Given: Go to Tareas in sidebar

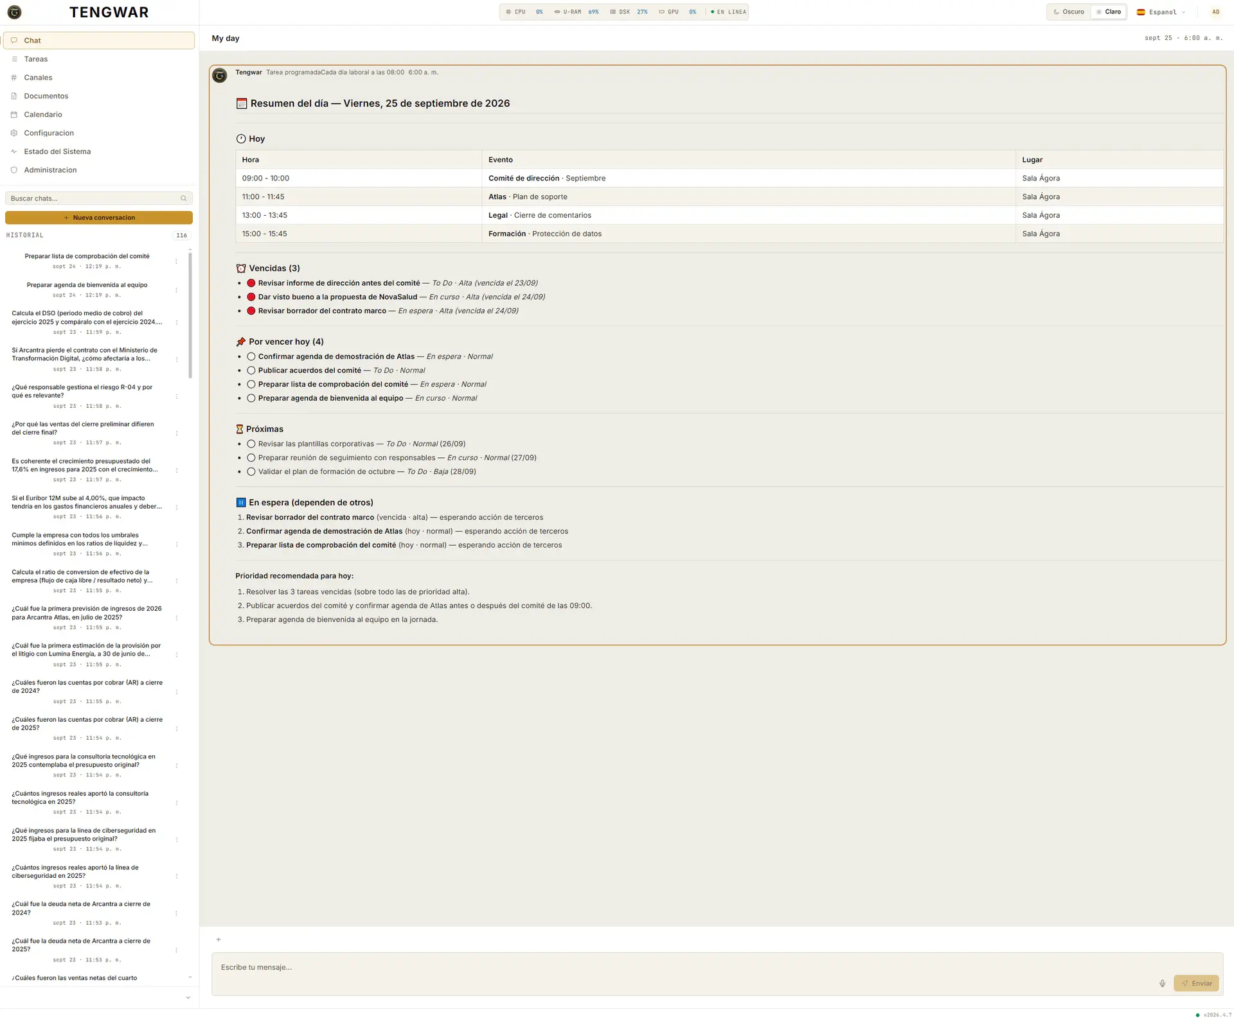Looking at the screenshot, I should point(99,59).
